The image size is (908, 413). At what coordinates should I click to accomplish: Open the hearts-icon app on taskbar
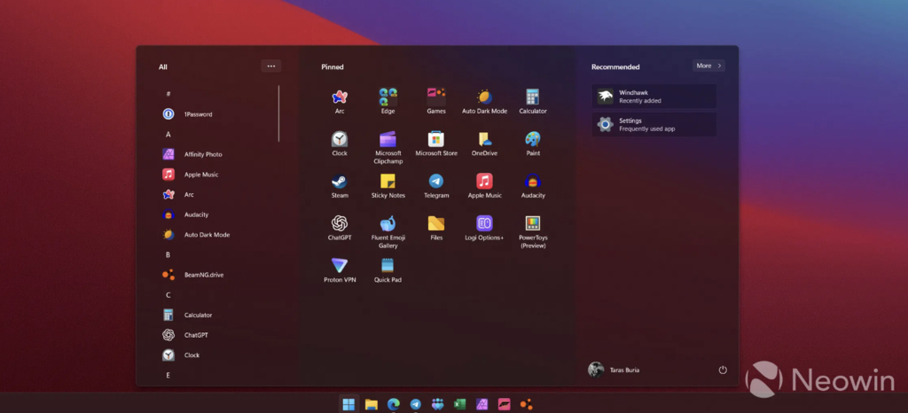coord(438,404)
